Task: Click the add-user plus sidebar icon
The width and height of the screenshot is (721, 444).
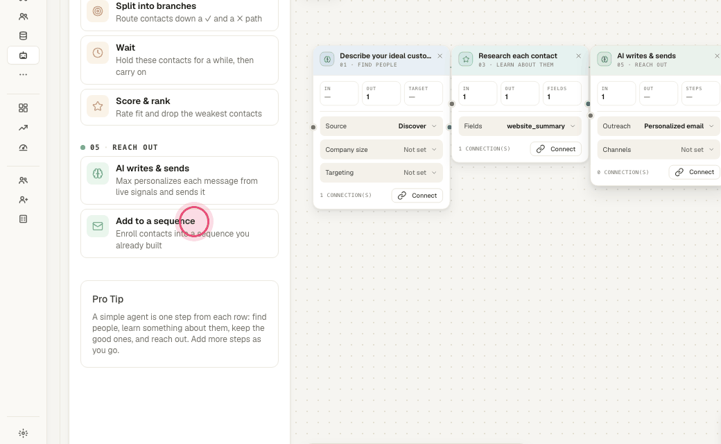Action: [23, 200]
